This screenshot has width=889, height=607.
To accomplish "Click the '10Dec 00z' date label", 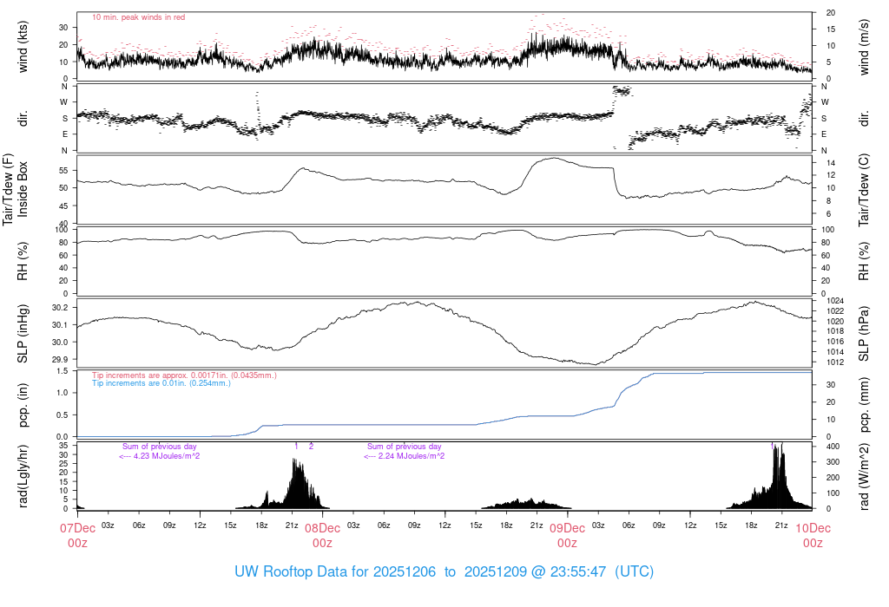I will (x=813, y=536).
